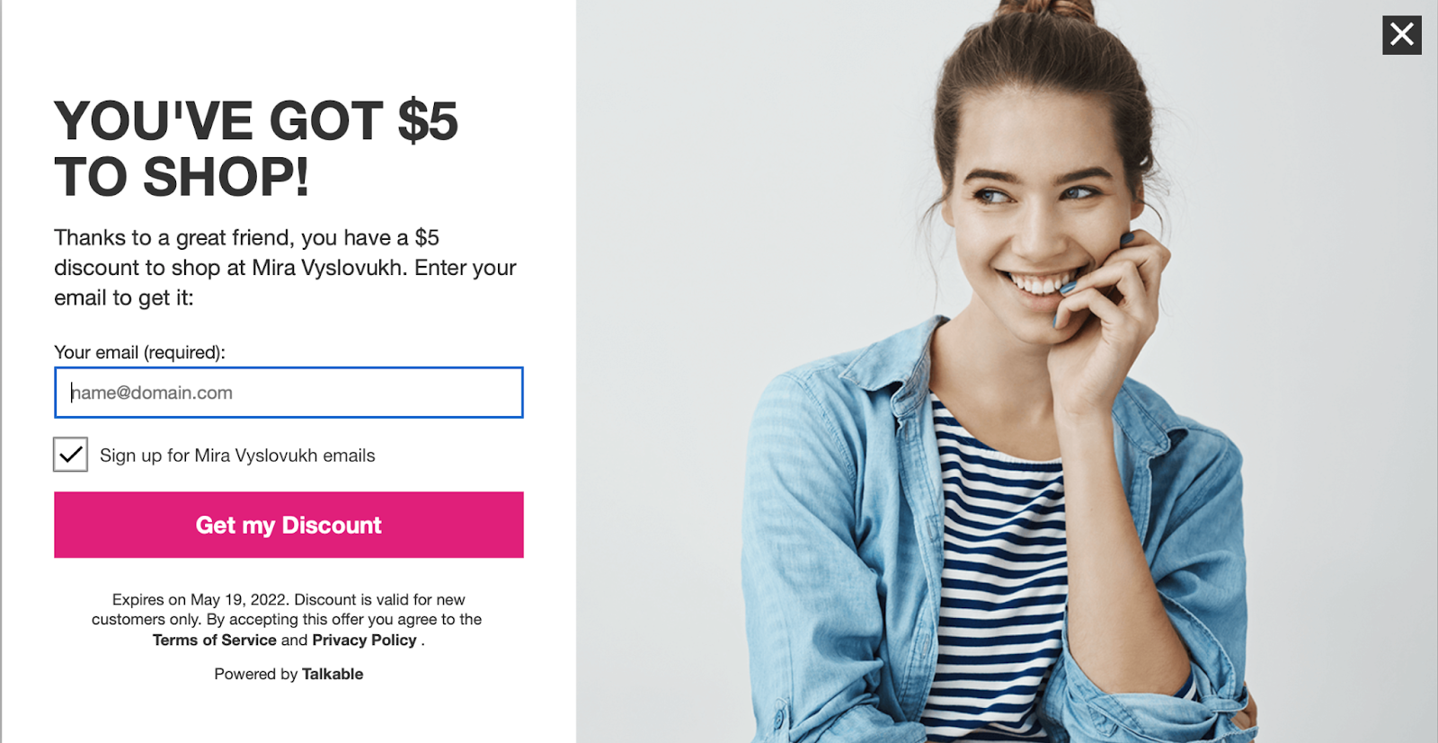The image size is (1438, 743).
Task: Click the 'Powered by' footer text
Action: click(x=255, y=674)
